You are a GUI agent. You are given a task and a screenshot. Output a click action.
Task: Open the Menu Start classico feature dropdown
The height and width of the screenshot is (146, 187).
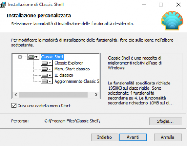click(x=46, y=69)
